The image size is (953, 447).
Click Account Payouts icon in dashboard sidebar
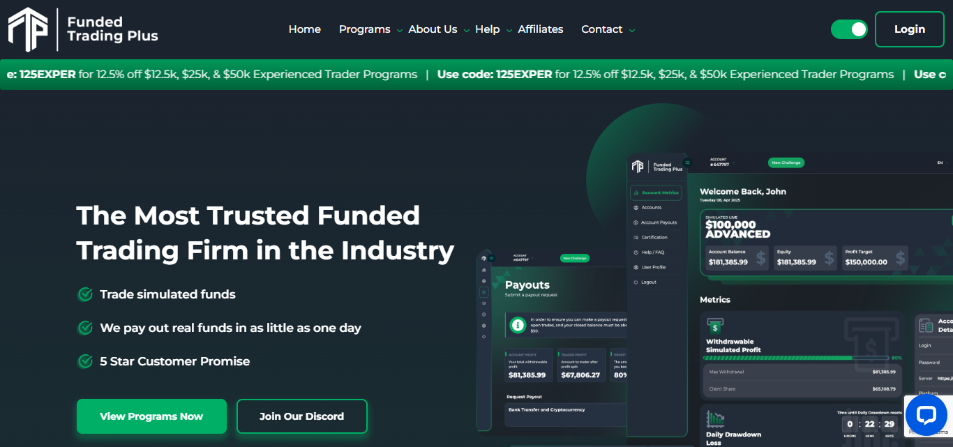pos(636,222)
